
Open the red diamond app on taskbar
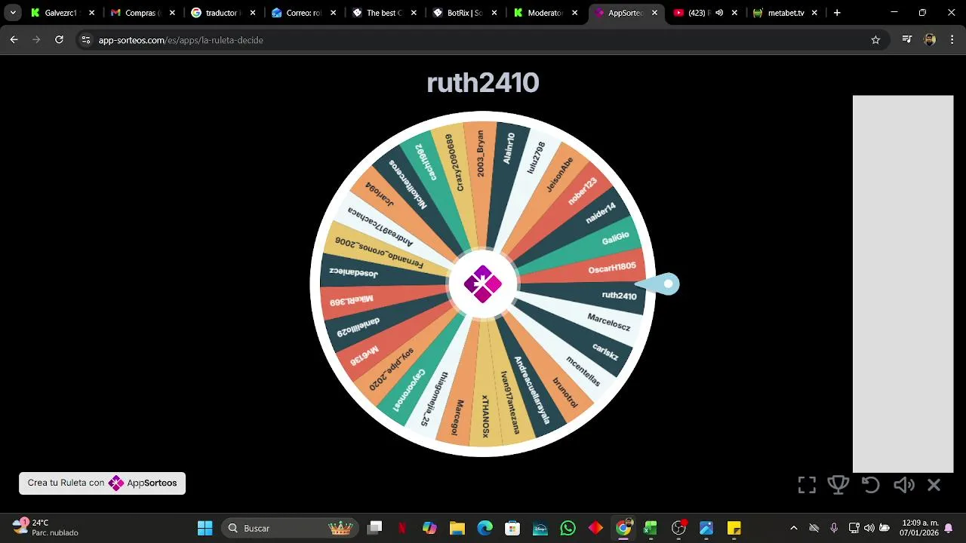595,528
